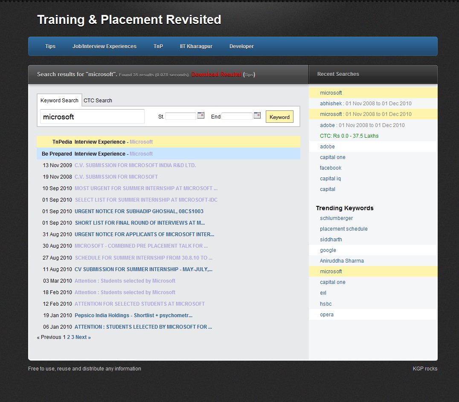
Task: Open TnPedia Interview Experience Microsoft link
Action: click(x=141, y=142)
